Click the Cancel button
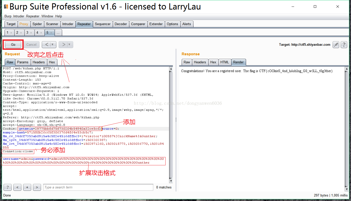The height and width of the screenshot is (201, 351). tap(31, 44)
